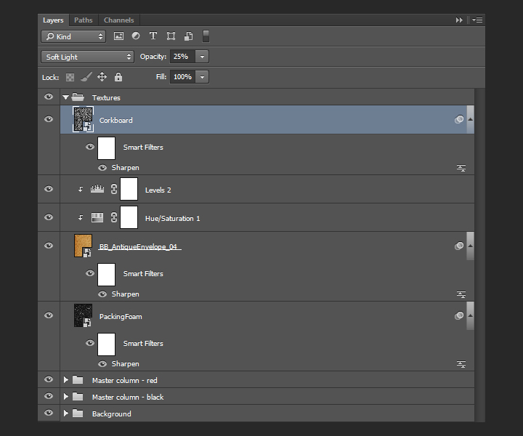523x436 pixels.
Task: Open the Kind filter type dropdown
Action: (x=73, y=36)
